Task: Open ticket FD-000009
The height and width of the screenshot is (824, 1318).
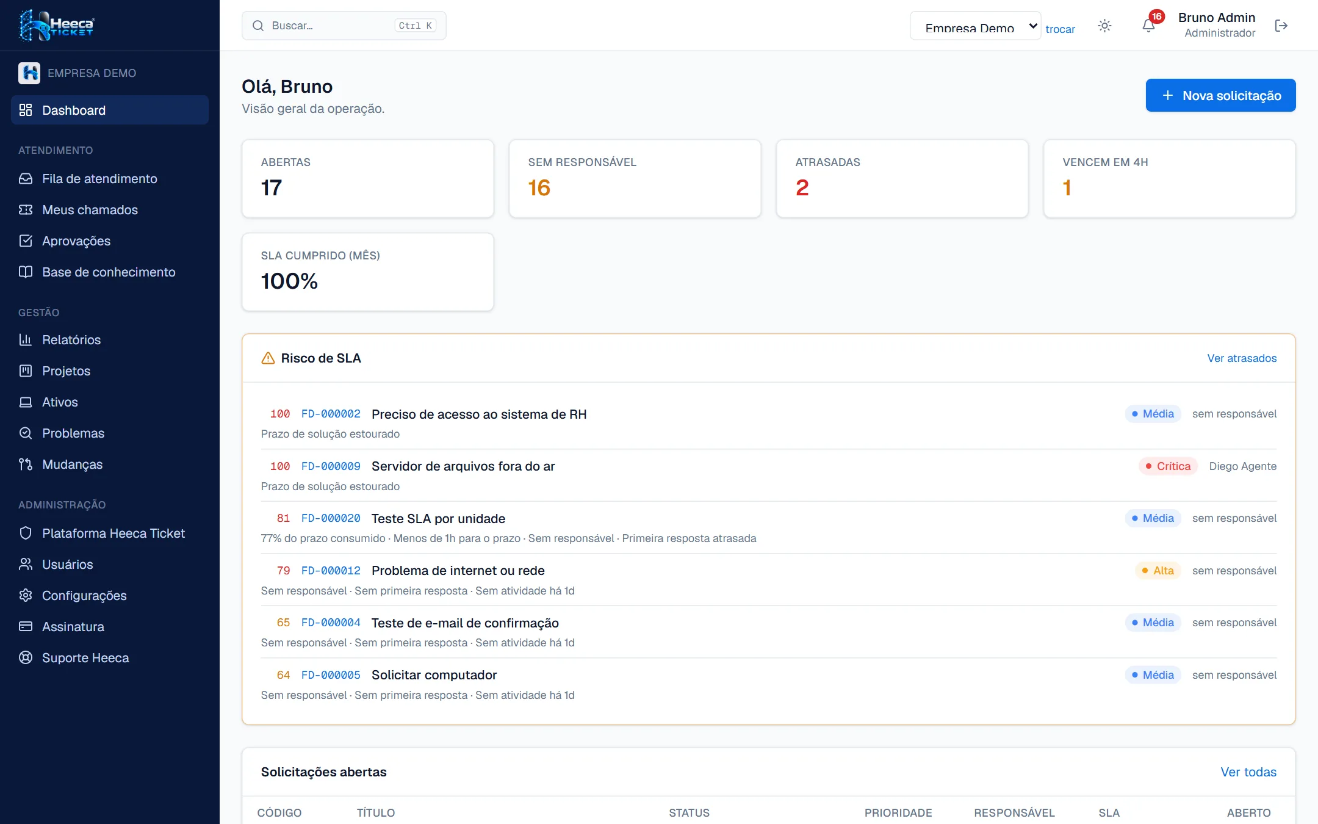Action: (331, 466)
